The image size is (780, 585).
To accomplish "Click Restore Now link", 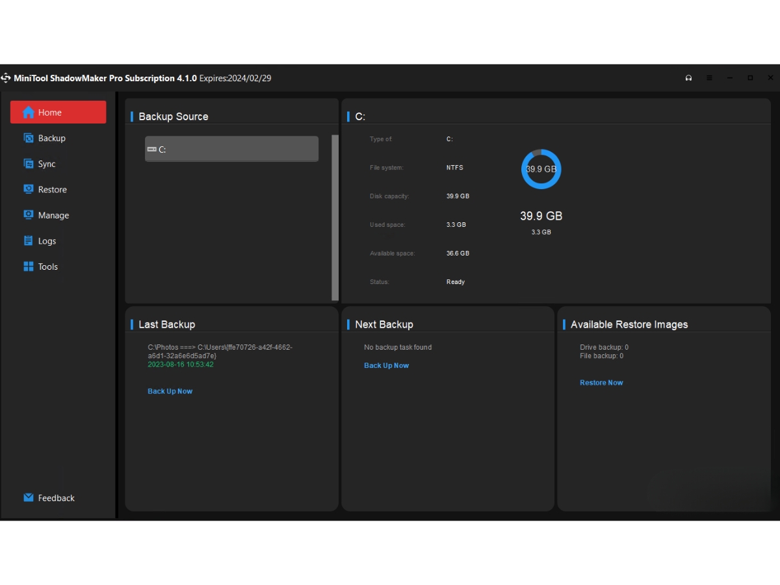I will (601, 383).
